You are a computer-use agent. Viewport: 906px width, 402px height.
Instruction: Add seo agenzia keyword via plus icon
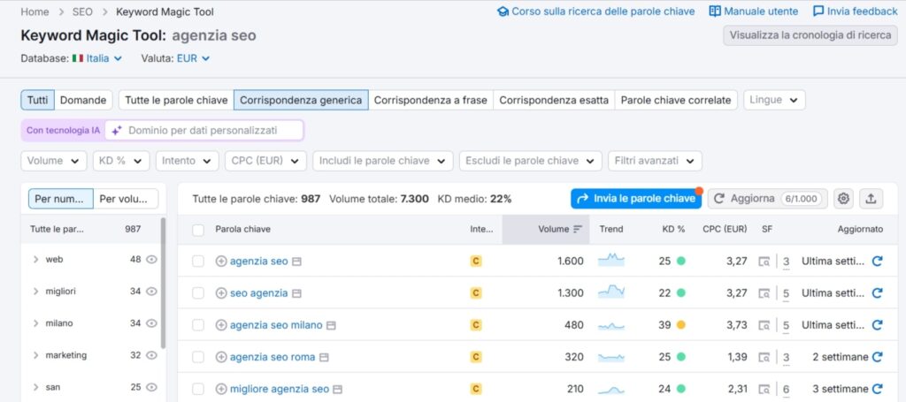(x=221, y=293)
